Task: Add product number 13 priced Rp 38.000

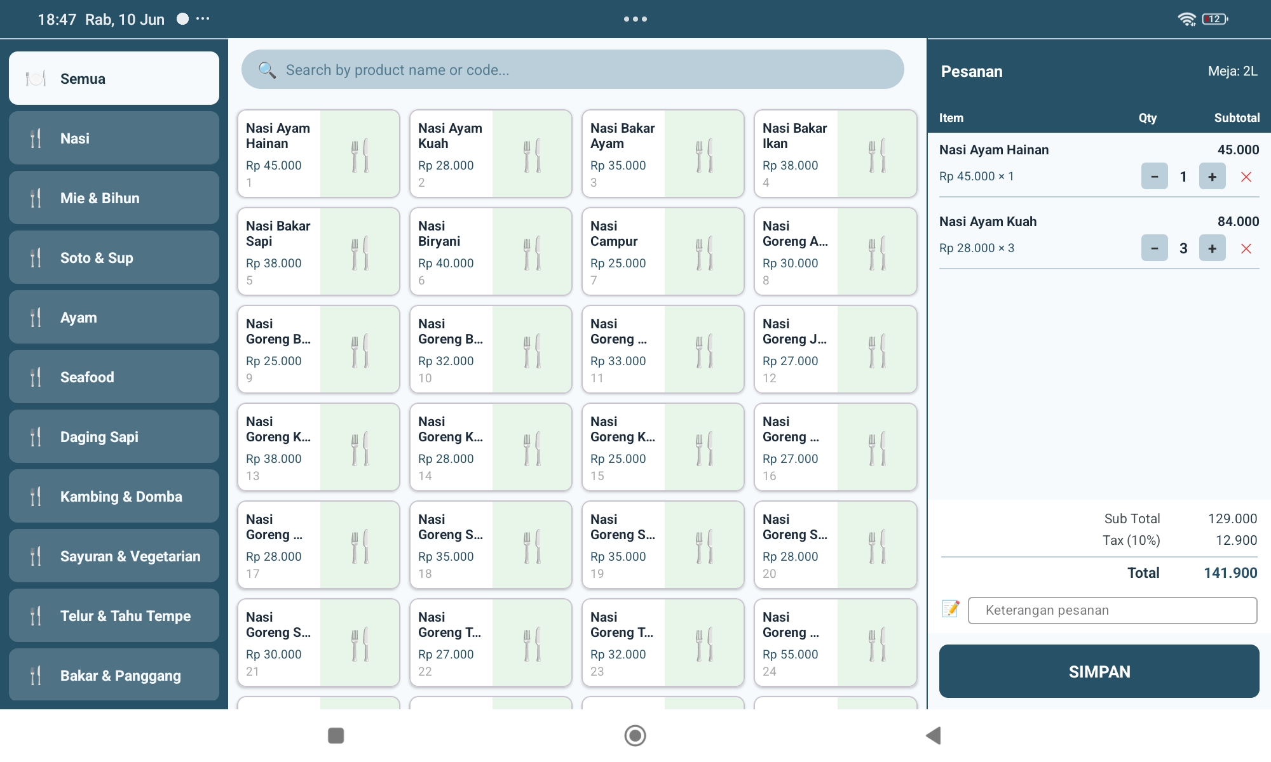Action: (318, 447)
